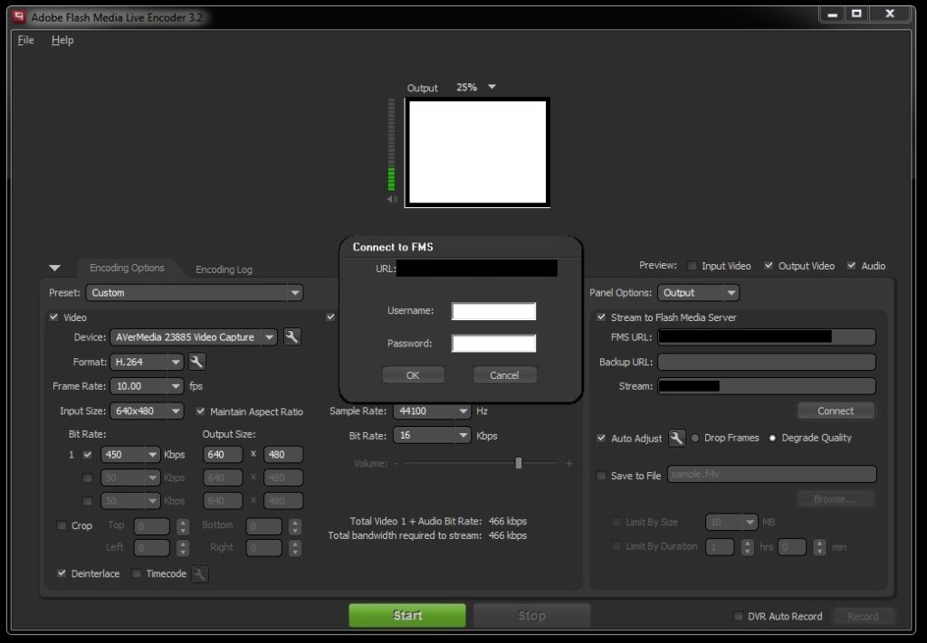This screenshot has width=927, height=643.
Task: Click the Connect button
Action: 836,411
